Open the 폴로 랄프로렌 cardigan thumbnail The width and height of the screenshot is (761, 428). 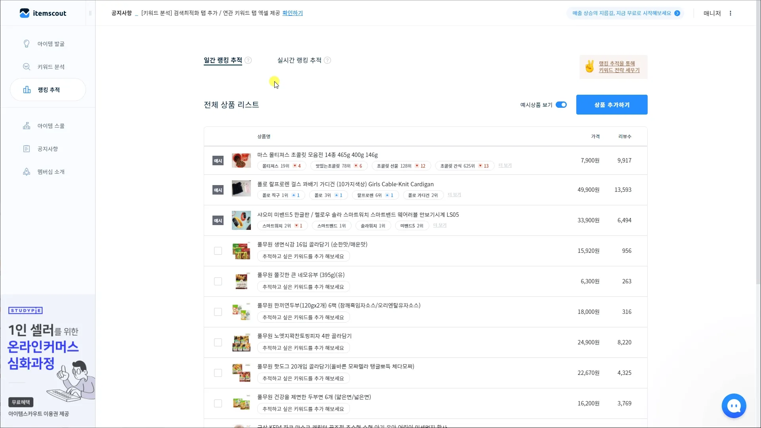[x=241, y=189]
